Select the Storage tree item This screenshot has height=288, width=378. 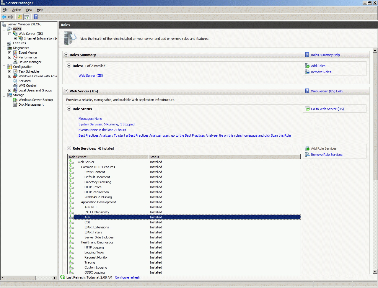(19, 95)
